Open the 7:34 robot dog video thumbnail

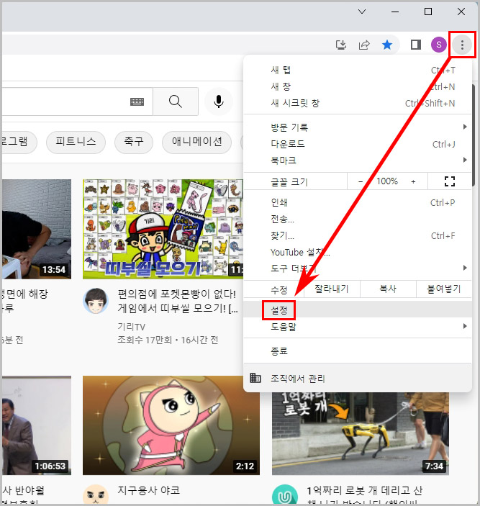tap(361, 433)
